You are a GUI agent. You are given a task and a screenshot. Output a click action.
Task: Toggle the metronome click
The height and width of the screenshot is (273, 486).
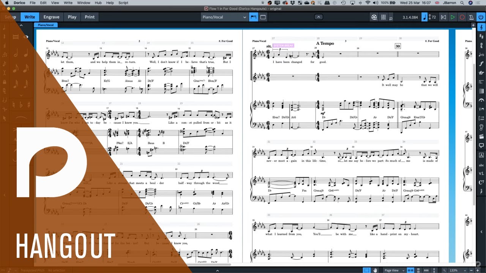[x=471, y=17]
